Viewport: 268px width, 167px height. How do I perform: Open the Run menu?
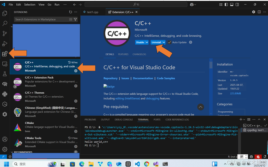[57, 5]
